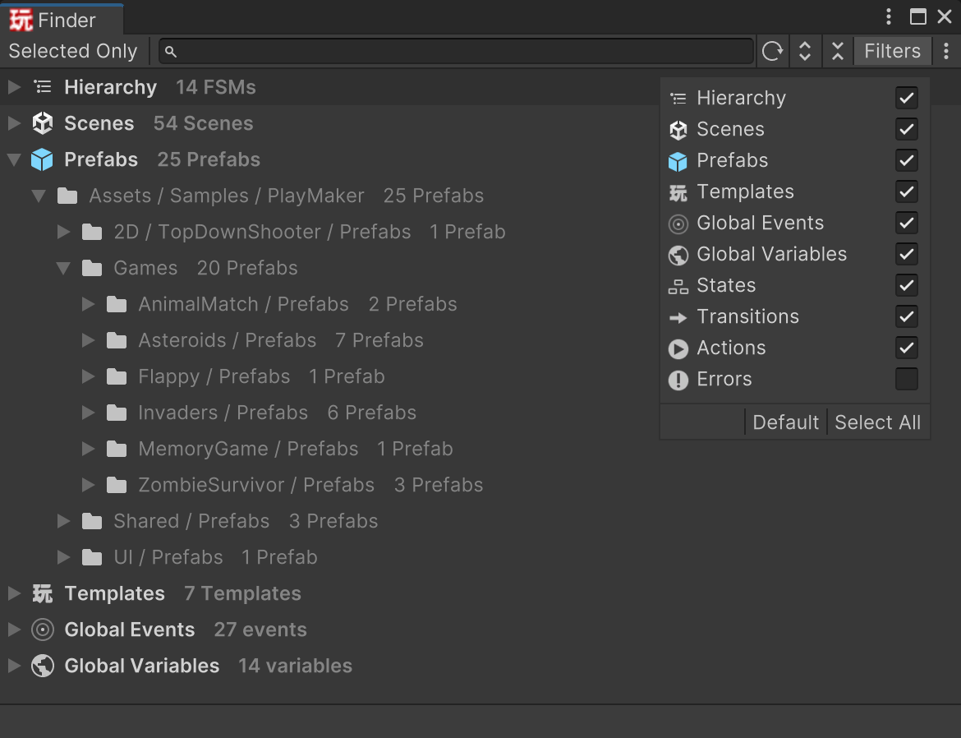Expand the Global Events section
961x738 pixels.
tap(14, 630)
